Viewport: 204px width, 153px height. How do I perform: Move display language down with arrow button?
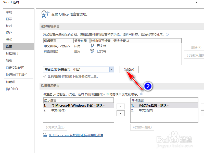tap(120, 113)
